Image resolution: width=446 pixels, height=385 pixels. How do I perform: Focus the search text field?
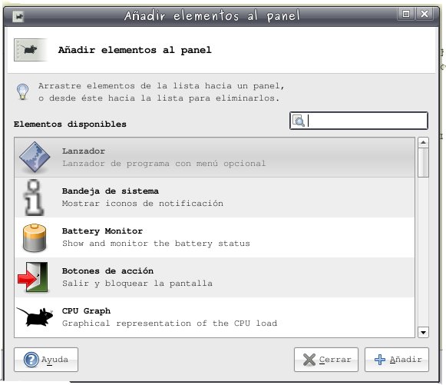coord(358,121)
